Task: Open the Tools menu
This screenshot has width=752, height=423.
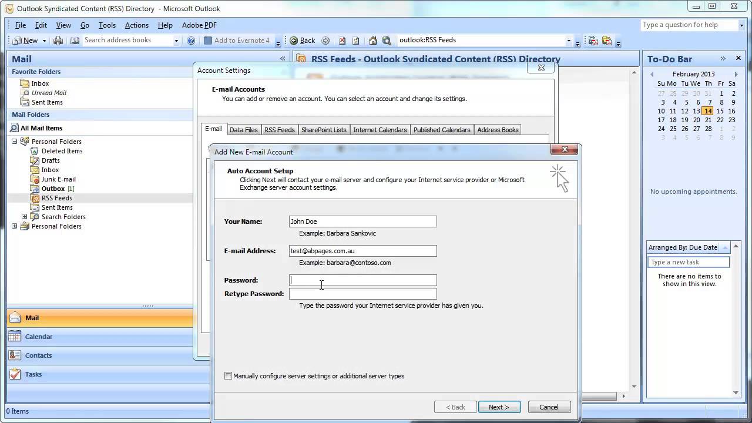Action: click(107, 25)
